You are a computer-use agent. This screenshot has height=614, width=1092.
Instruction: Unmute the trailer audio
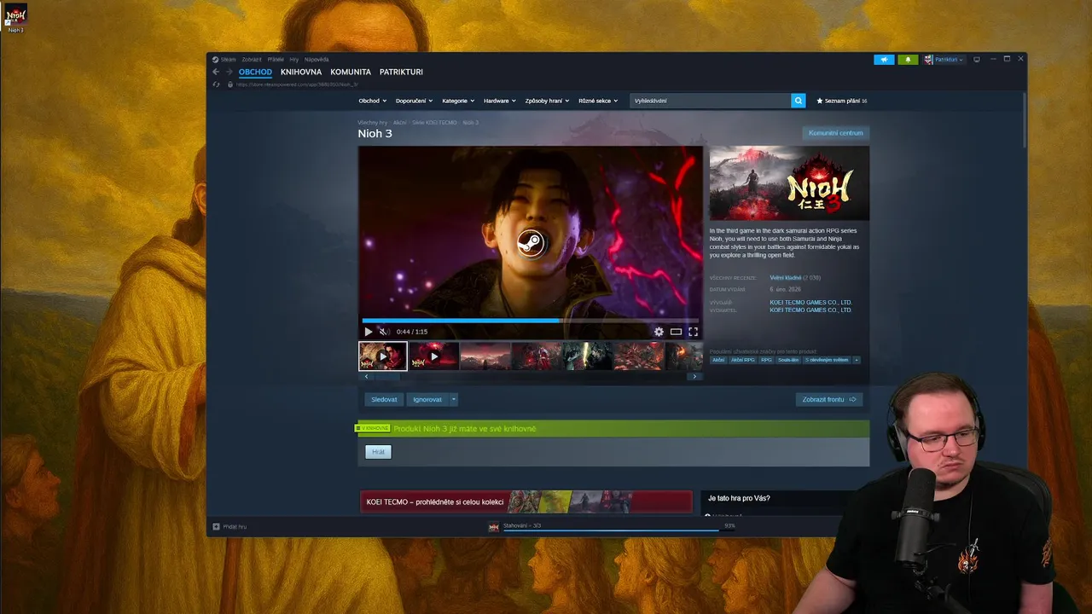point(384,332)
